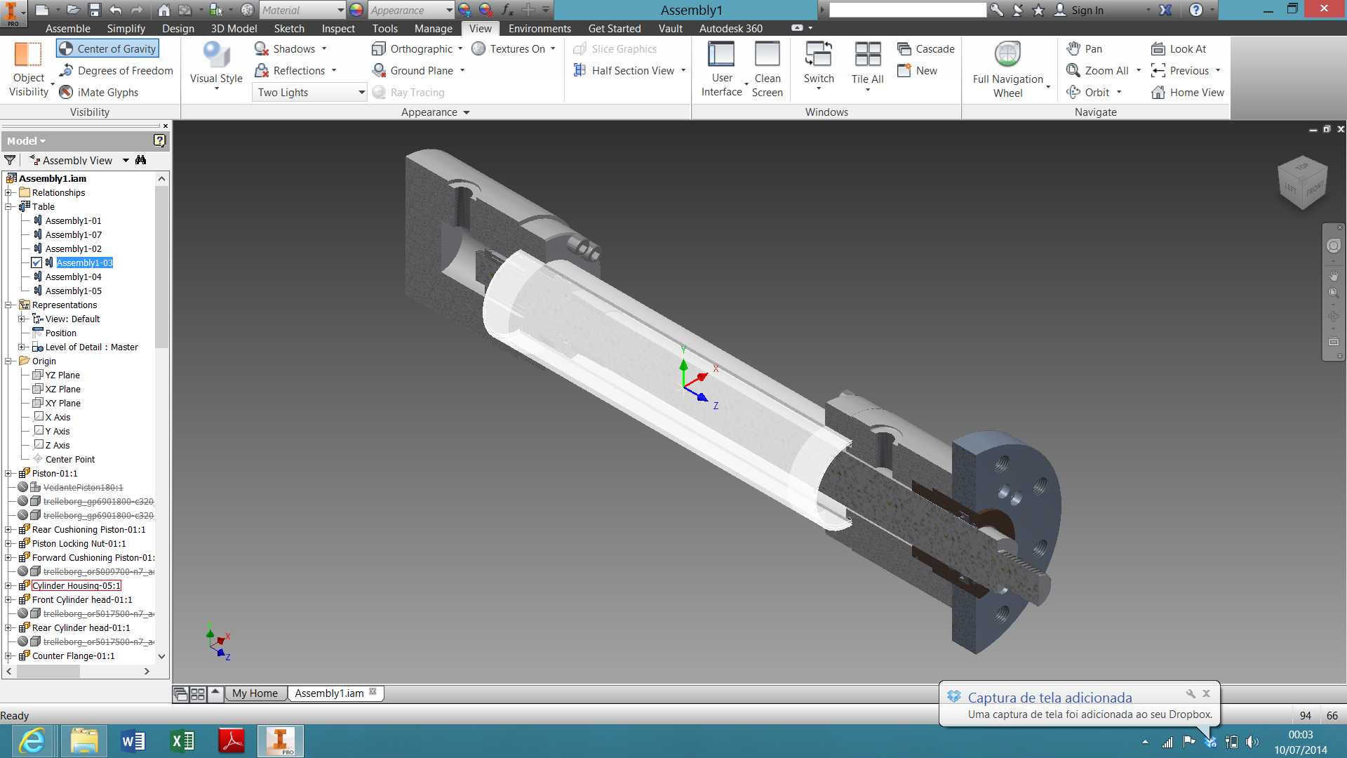Click the Object Visibility icon
The image size is (1347, 758).
(28, 55)
